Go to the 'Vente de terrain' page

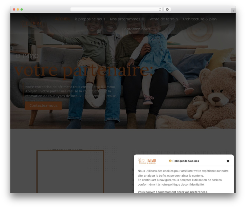pyautogui.click(x=163, y=19)
